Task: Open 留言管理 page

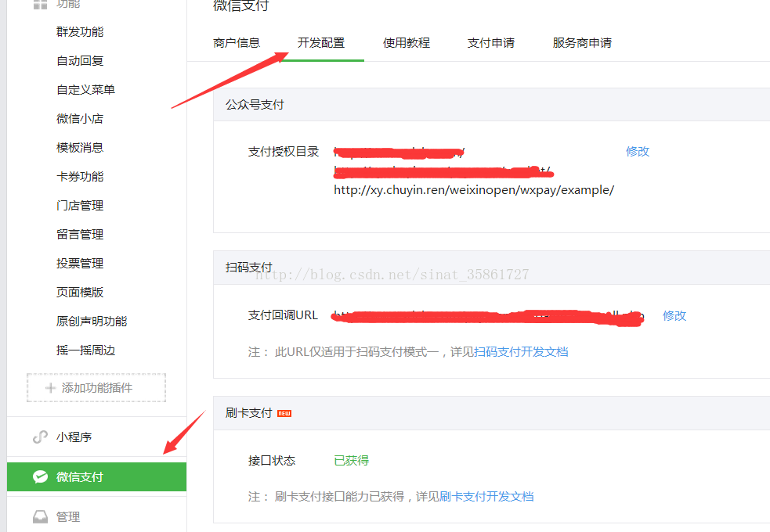Action: tap(80, 235)
